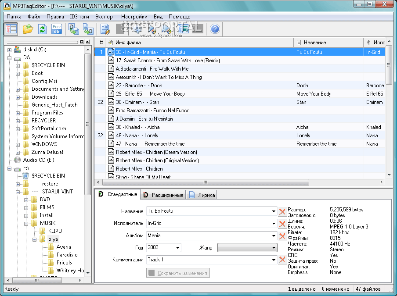Select the SoftPortal.com folder in tree

coord(49,128)
